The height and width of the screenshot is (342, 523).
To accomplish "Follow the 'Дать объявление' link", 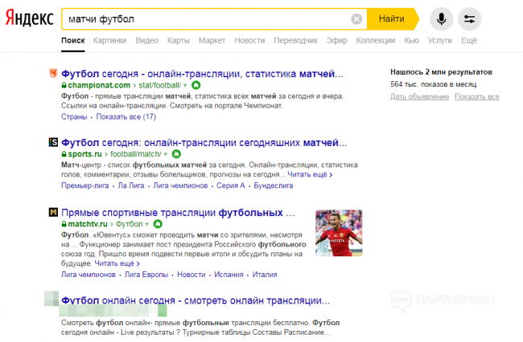I will [419, 96].
